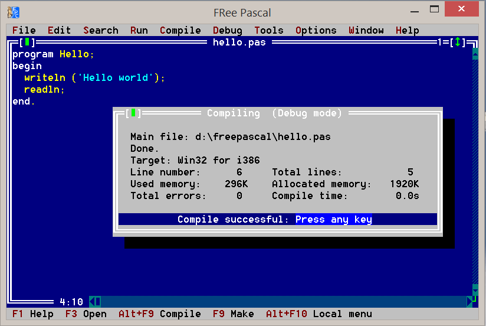Click the 'Main file: d:\freepascal\hello.pas' line
486x326 pixels.
[x=231, y=136]
